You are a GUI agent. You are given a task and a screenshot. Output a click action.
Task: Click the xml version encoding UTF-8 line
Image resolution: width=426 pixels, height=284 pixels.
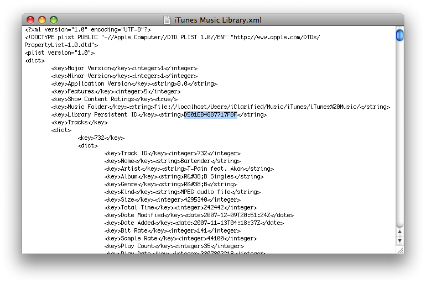point(88,30)
